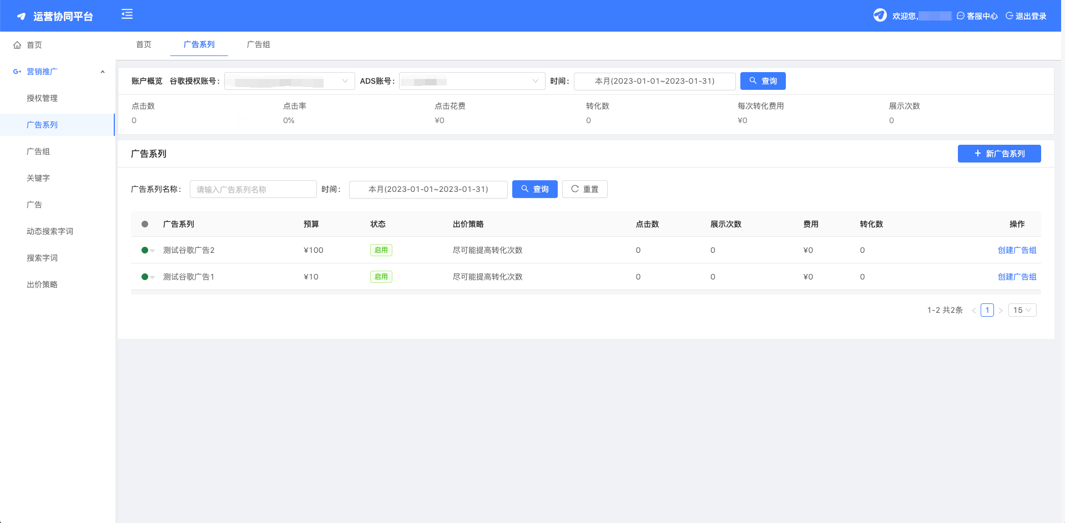Click the header status dot in table
The image size is (1065, 523).
(145, 224)
